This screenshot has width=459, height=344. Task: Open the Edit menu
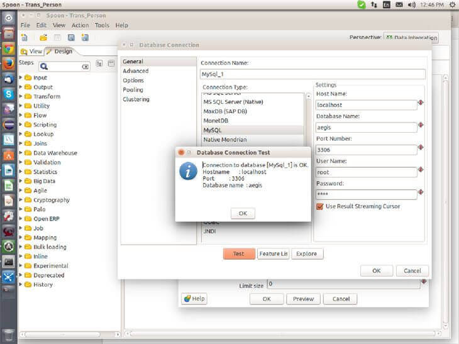click(41, 26)
